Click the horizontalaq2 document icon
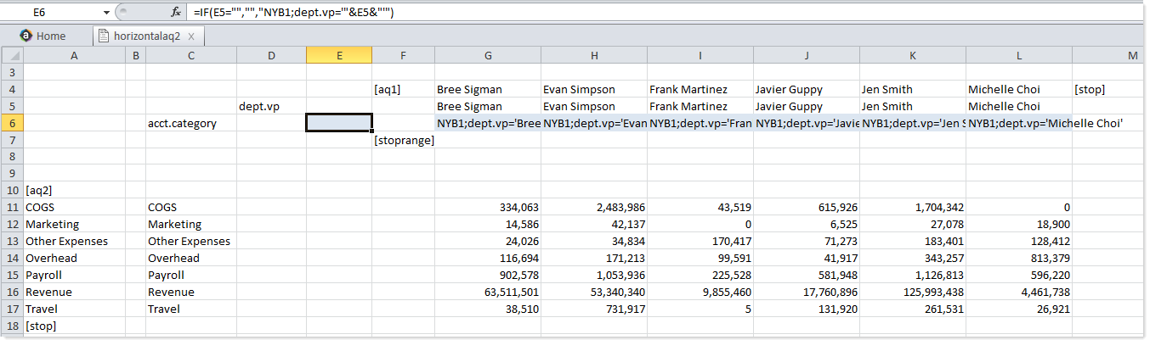 click(104, 36)
